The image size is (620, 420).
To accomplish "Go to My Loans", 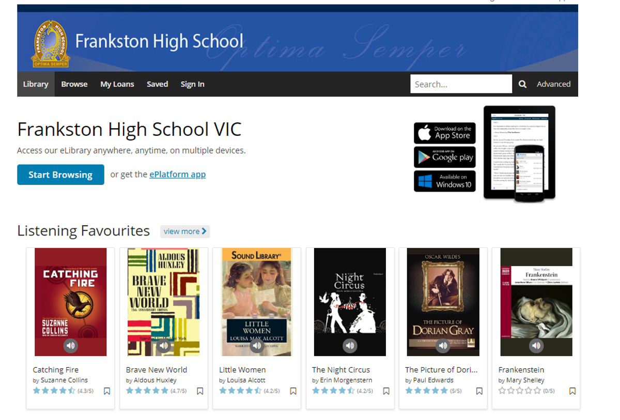I will pos(117,84).
